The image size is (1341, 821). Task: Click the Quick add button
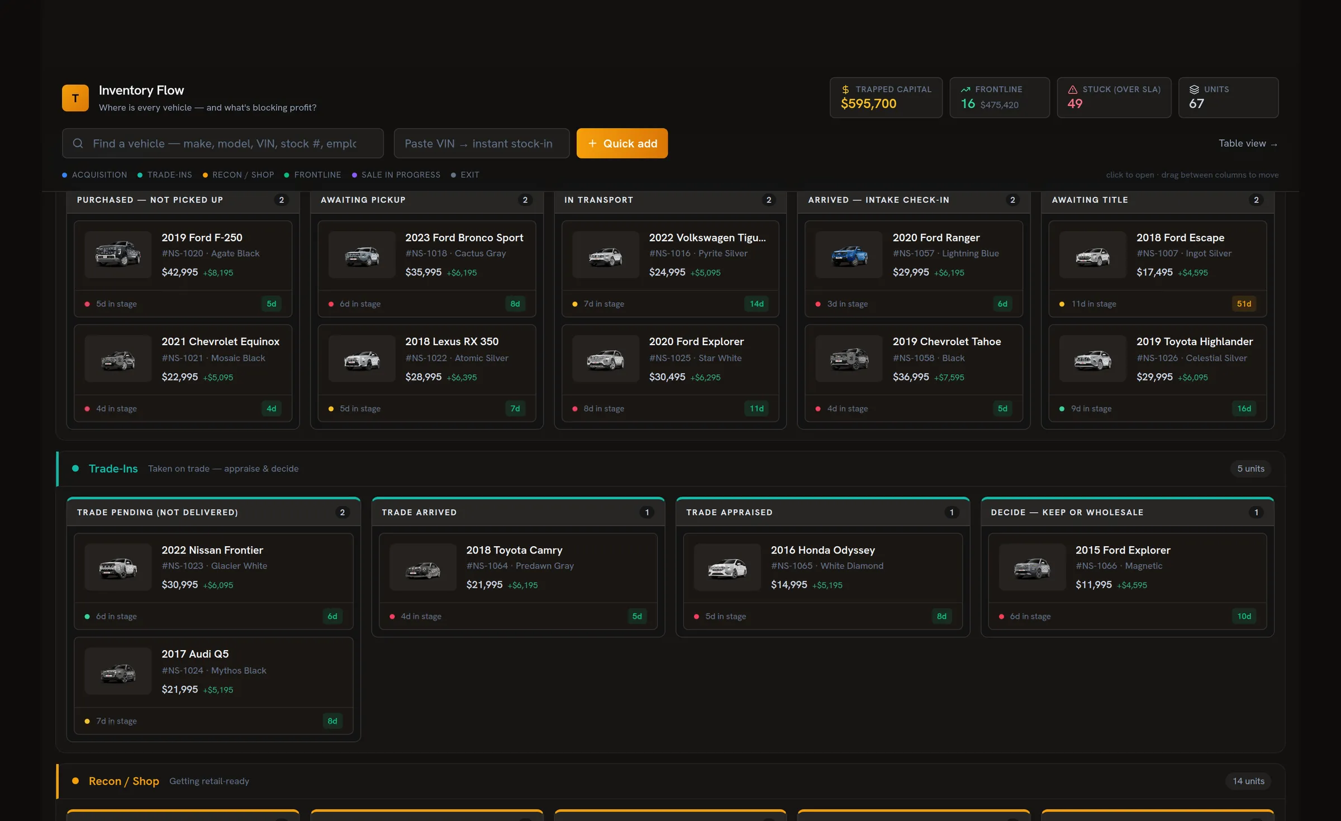pos(622,144)
